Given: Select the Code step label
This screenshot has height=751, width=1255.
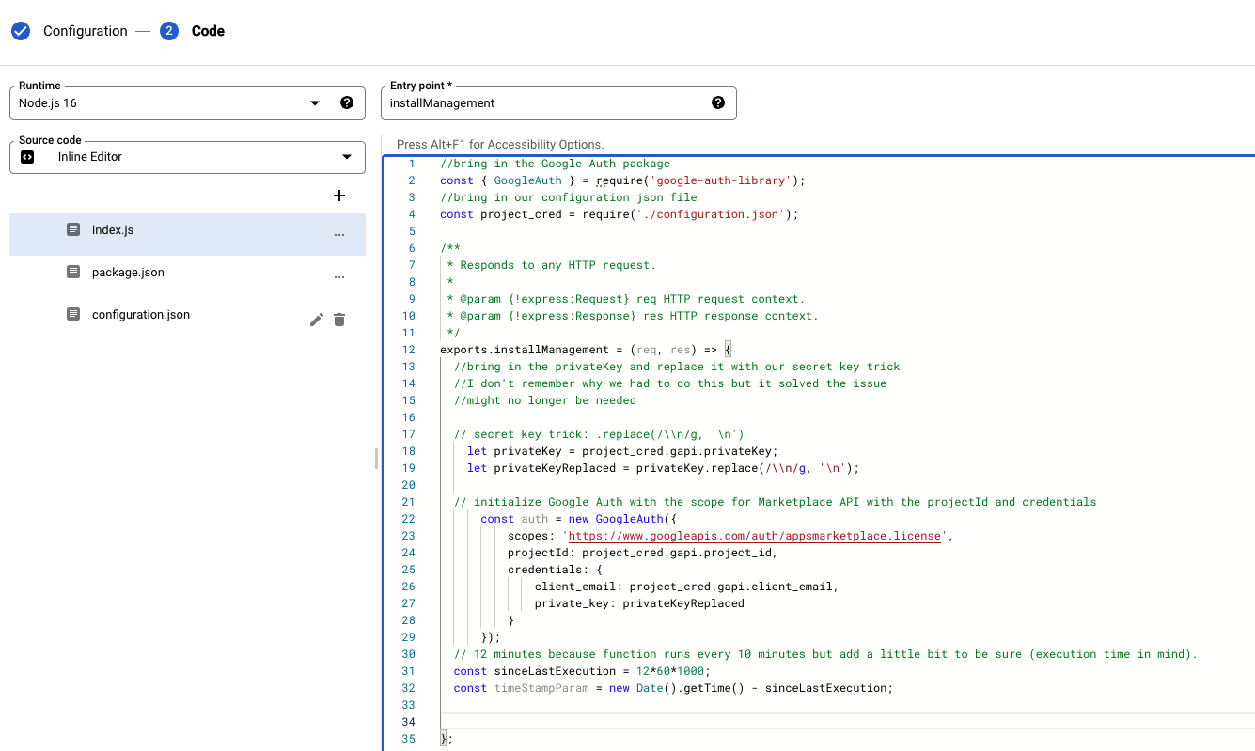Looking at the screenshot, I should click(208, 31).
